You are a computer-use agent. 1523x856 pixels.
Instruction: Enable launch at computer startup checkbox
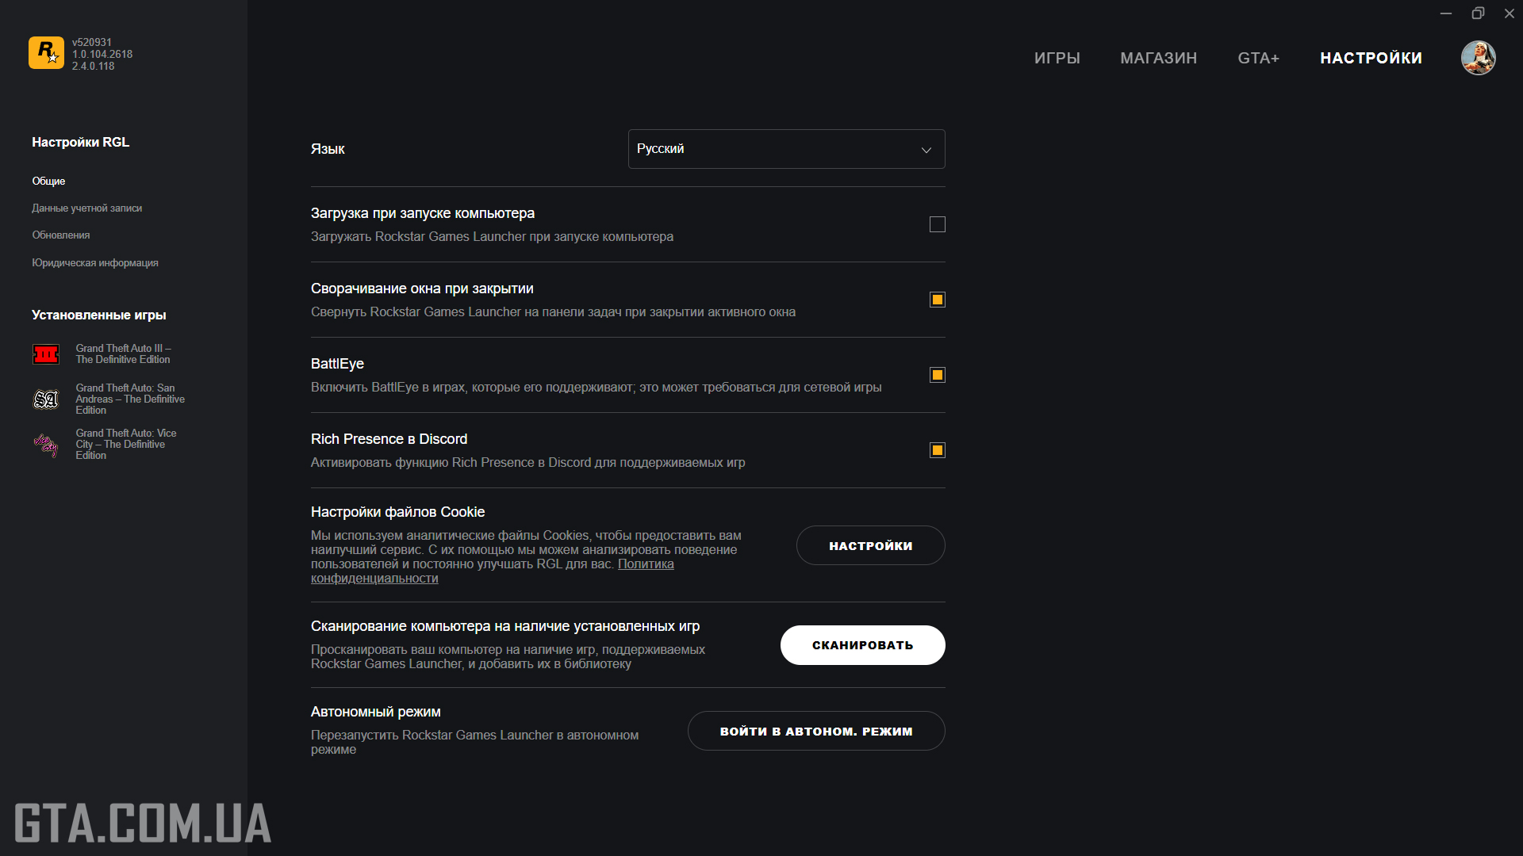click(x=938, y=224)
